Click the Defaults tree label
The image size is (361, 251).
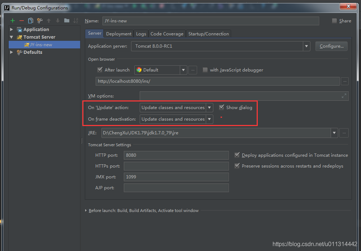point(33,52)
